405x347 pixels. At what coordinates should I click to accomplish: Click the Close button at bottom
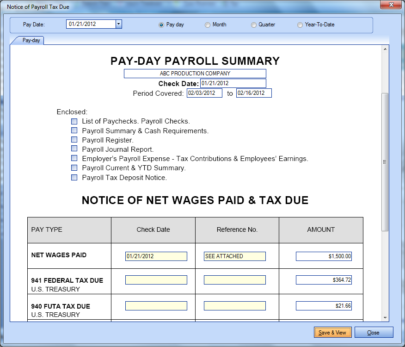(374, 333)
